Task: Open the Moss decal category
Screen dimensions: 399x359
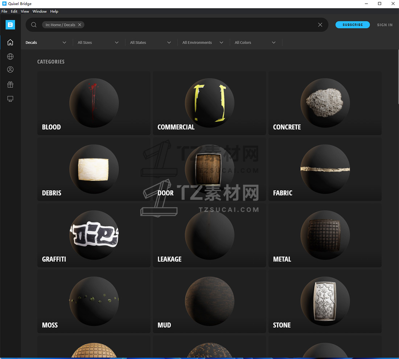Action: (94, 301)
